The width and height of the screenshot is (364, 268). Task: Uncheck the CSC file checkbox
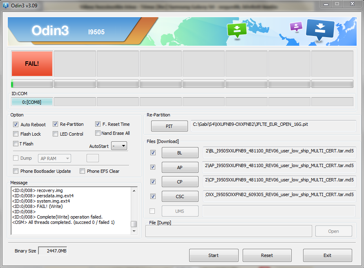click(x=153, y=197)
